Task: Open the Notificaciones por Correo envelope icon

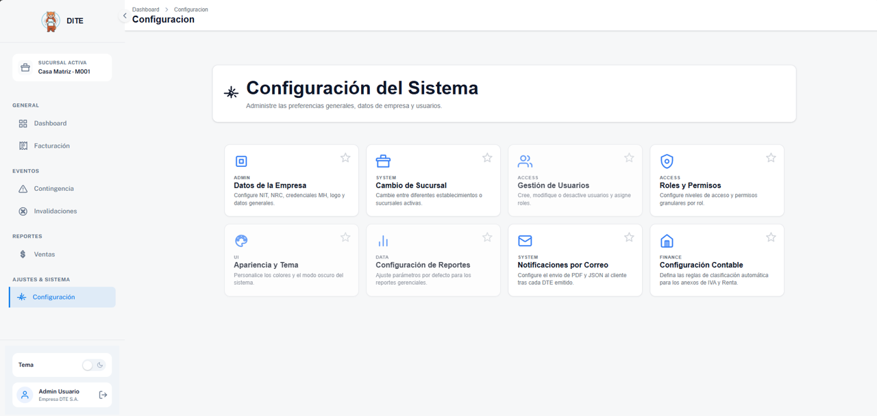Action: [525, 241]
